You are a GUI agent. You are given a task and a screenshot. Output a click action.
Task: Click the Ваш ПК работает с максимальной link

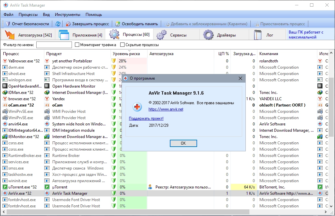click(306, 35)
